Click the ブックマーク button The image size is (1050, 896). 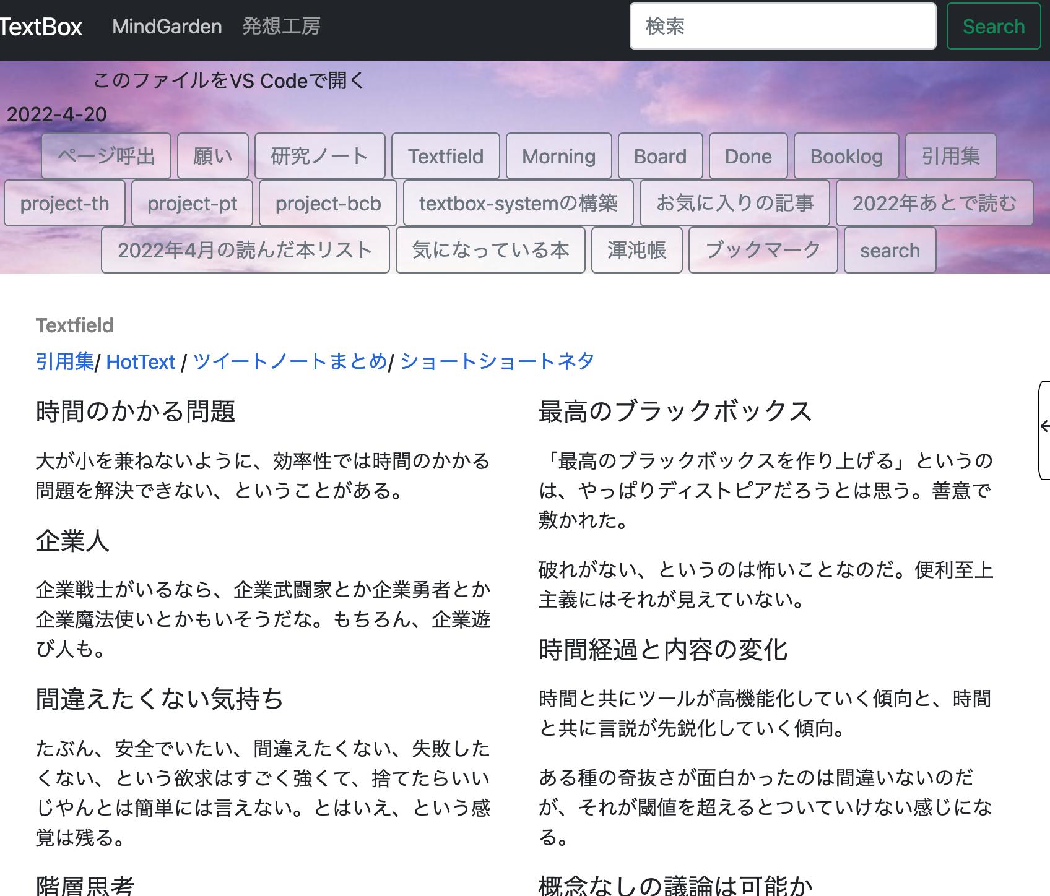762,250
